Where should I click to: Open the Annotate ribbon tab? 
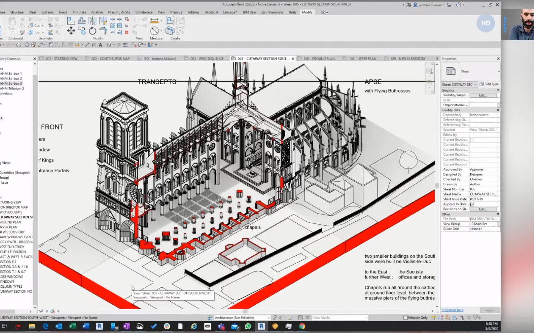point(79,12)
